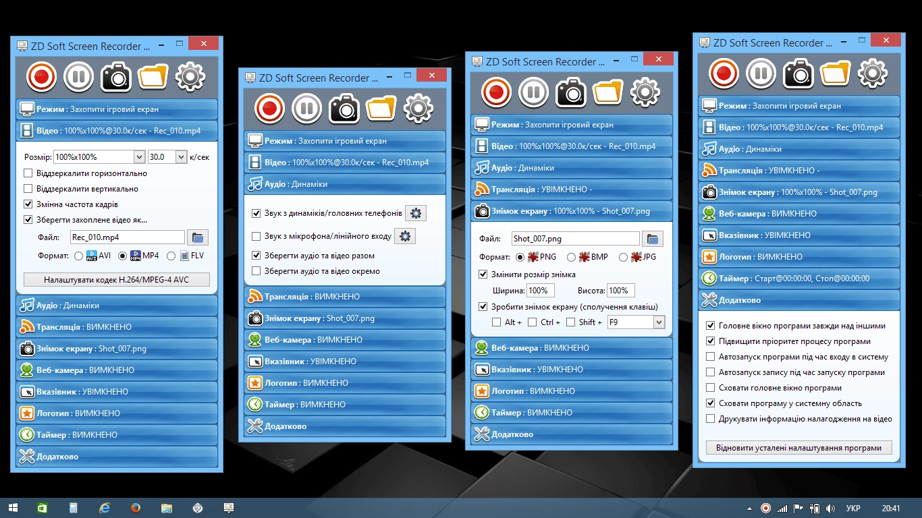
Task: Click the pause button in the second window
Action: (x=306, y=109)
